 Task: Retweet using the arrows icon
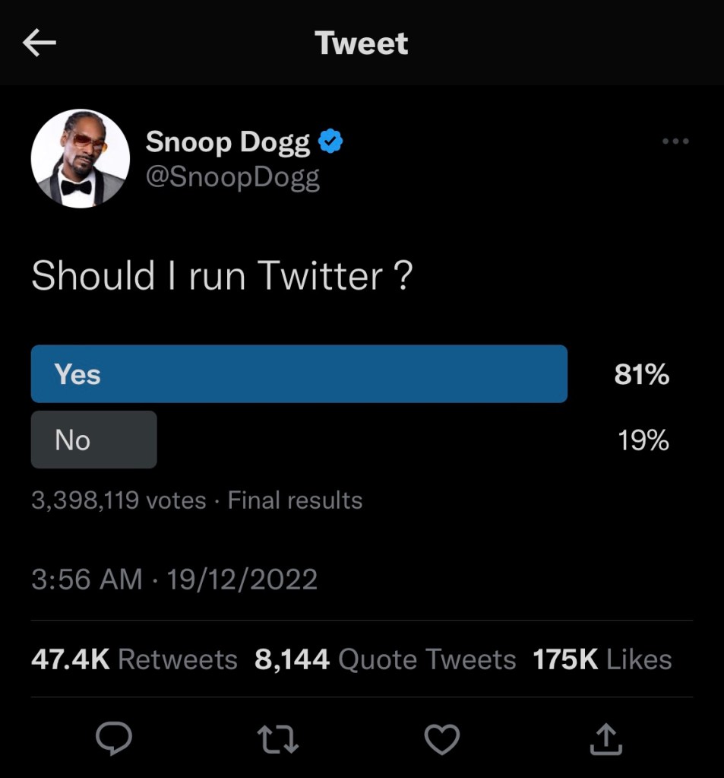[277, 737]
